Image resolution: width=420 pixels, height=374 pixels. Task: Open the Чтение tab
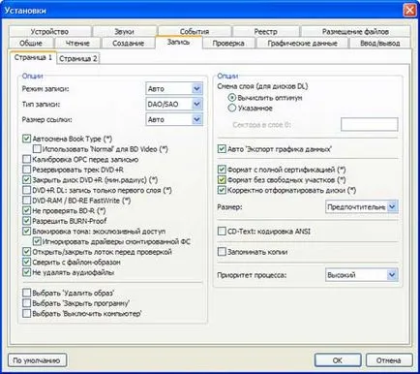[x=77, y=43]
